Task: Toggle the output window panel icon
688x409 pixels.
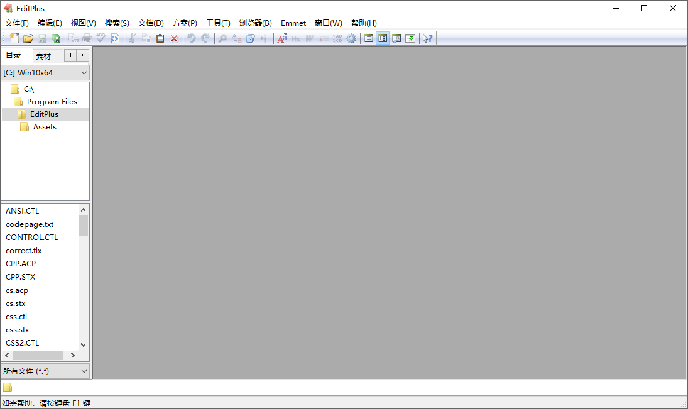Action: point(396,38)
